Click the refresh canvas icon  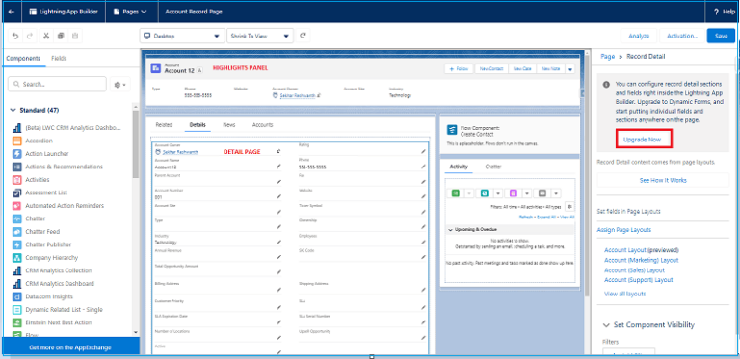click(303, 36)
